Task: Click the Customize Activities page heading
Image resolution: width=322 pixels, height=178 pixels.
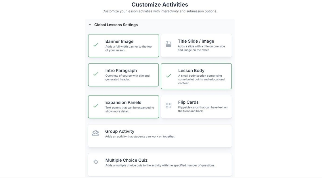Action: click(x=160, y=5)
